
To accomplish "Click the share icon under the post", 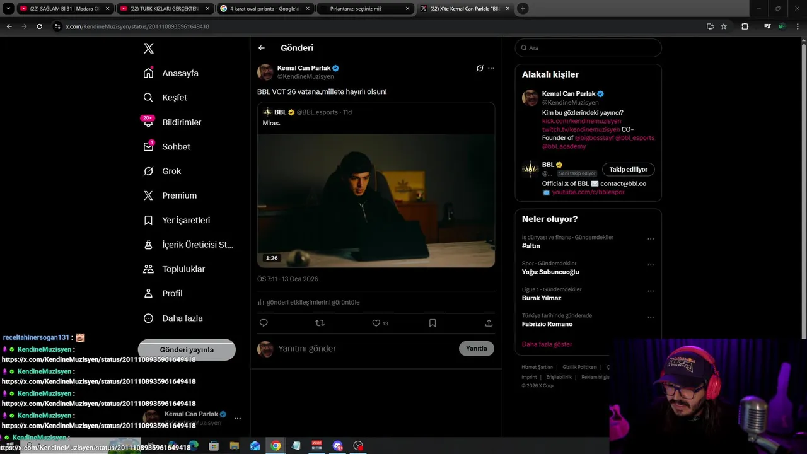I will [489, 323].
